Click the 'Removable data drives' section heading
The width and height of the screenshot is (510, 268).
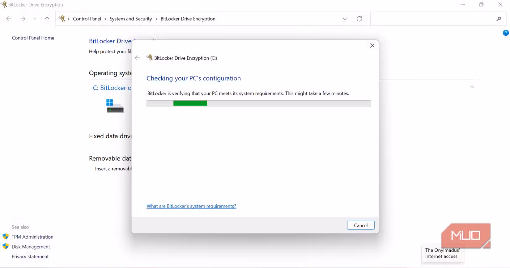click(x=110, y=158)
